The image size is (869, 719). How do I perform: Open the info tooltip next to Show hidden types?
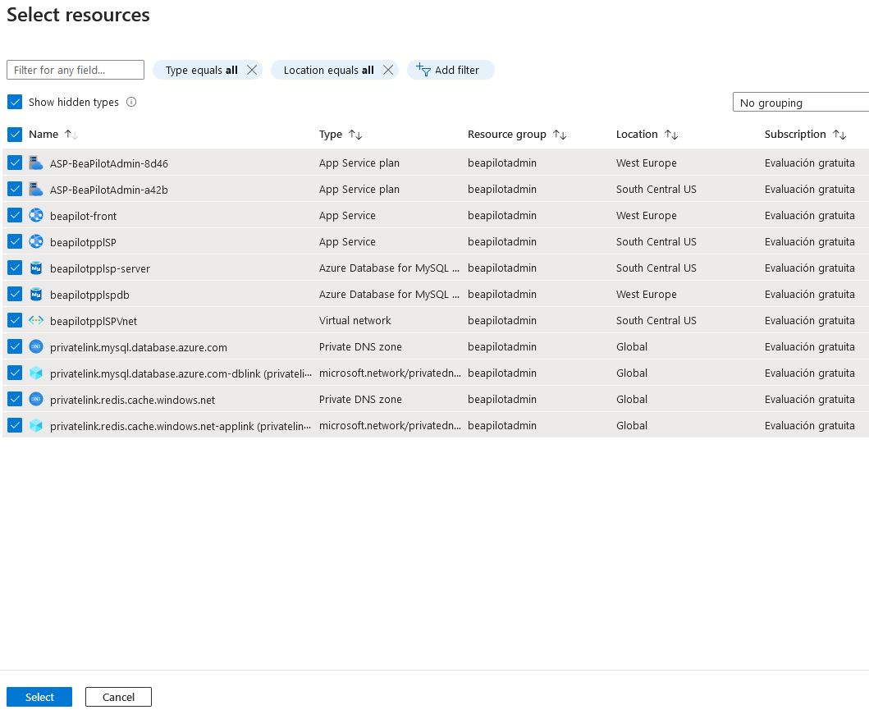coord(130,102)
